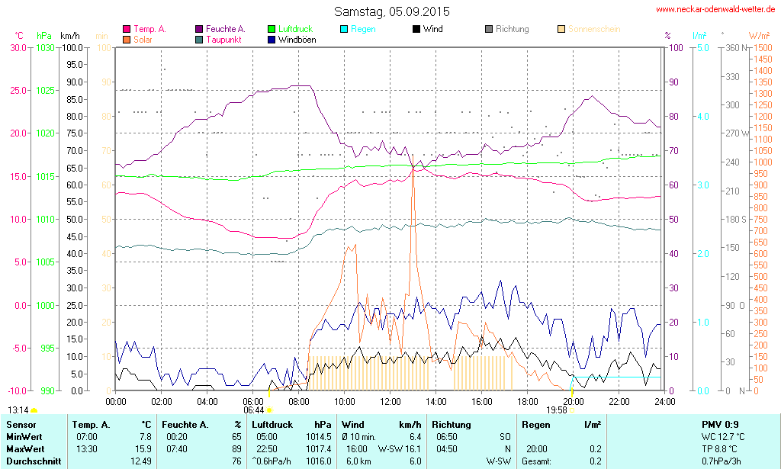Click the yellow icon beside 13:14

coord(34,410)
